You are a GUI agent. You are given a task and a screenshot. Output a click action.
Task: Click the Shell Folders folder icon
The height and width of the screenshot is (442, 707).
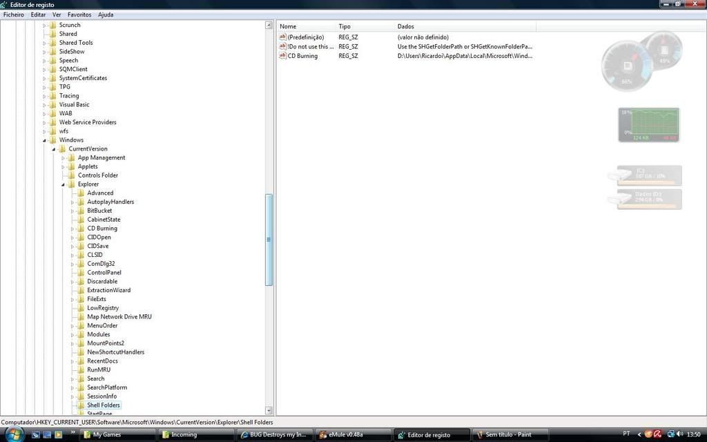click(x=81, y=405)
